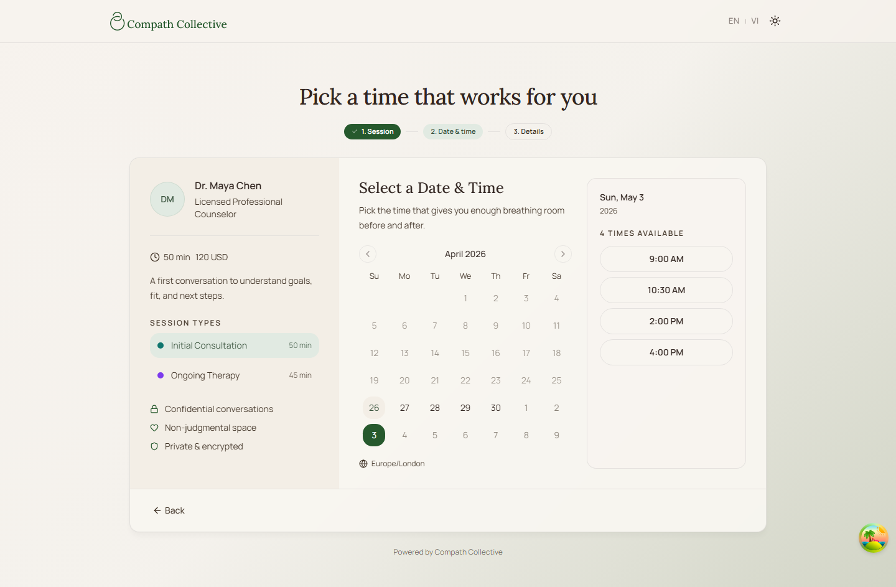Open the 3. Details step
Screen dimensions: 896x587
pos(528,131)
